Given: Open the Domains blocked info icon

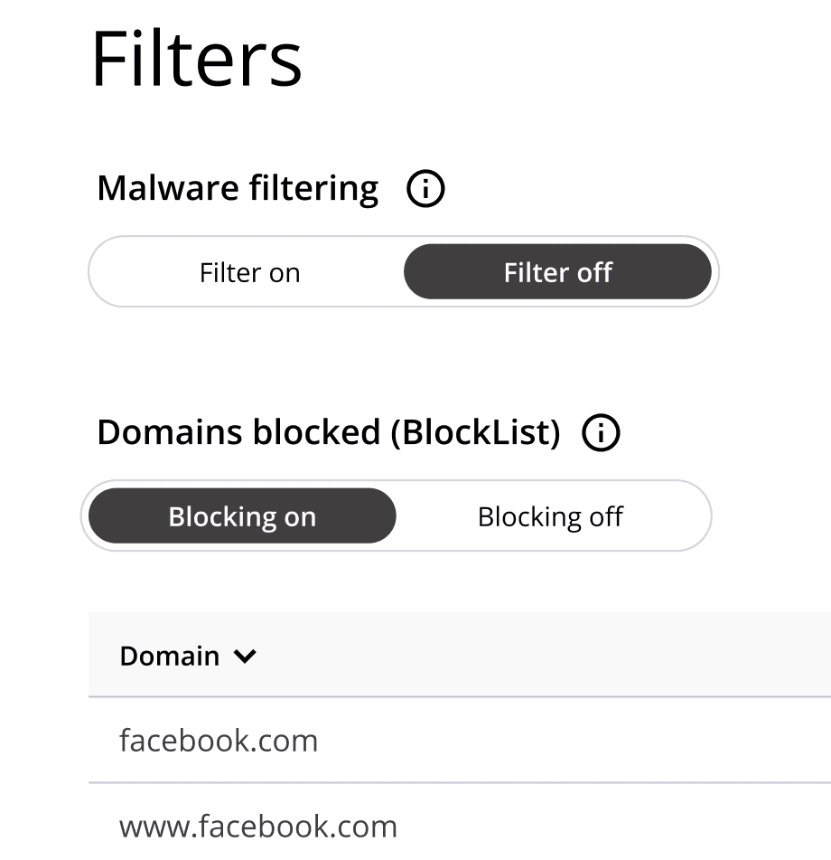Looking at the screenshot, I should [602, 433].
